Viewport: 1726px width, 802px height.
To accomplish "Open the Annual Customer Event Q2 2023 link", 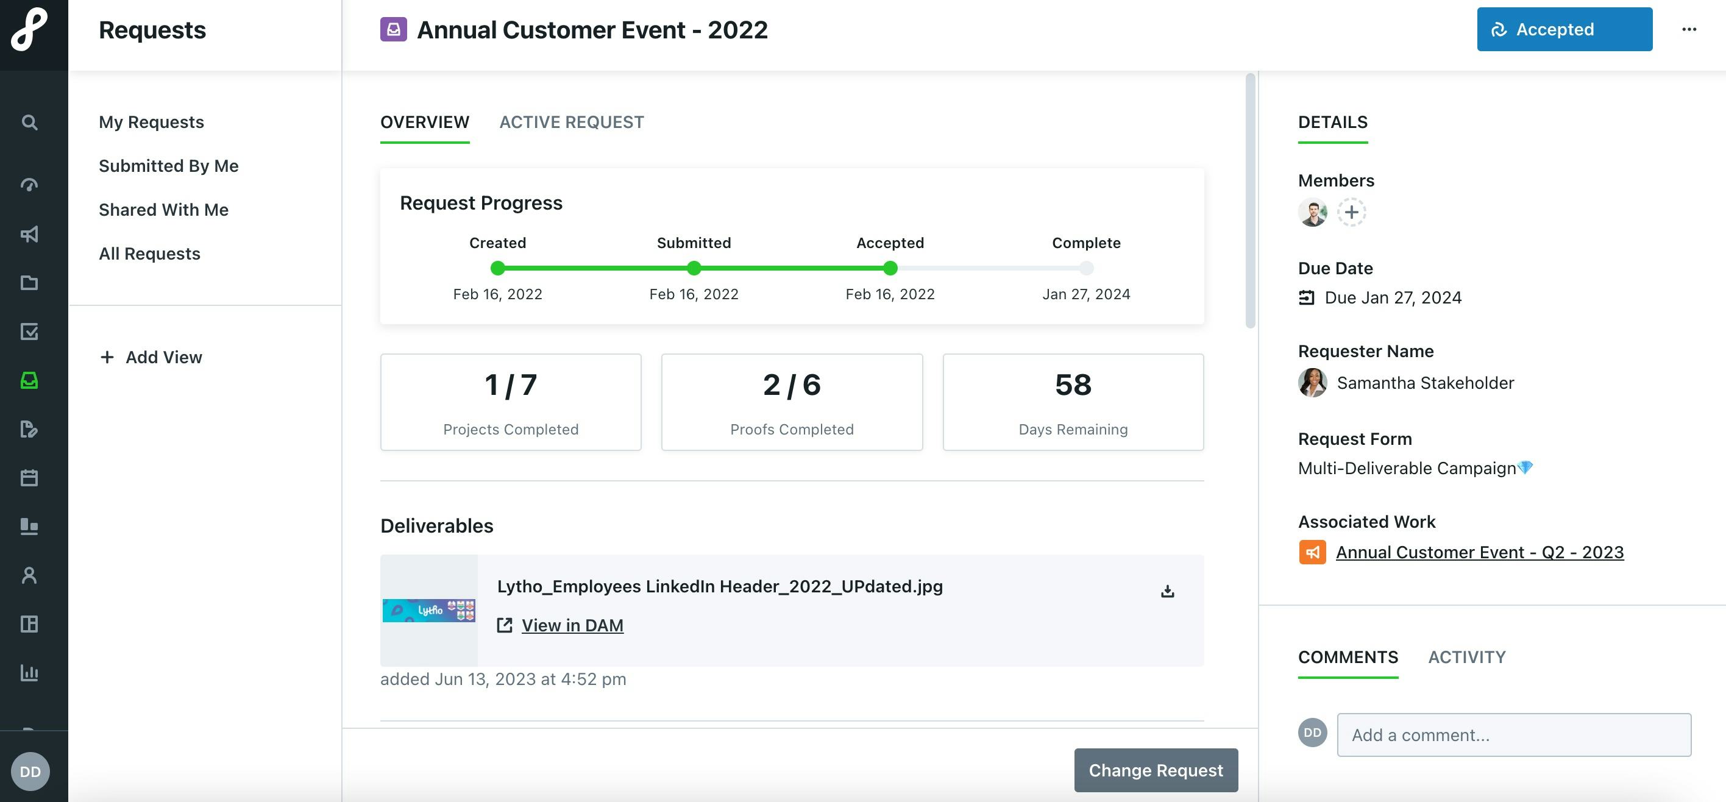I will coord(1479,551).
